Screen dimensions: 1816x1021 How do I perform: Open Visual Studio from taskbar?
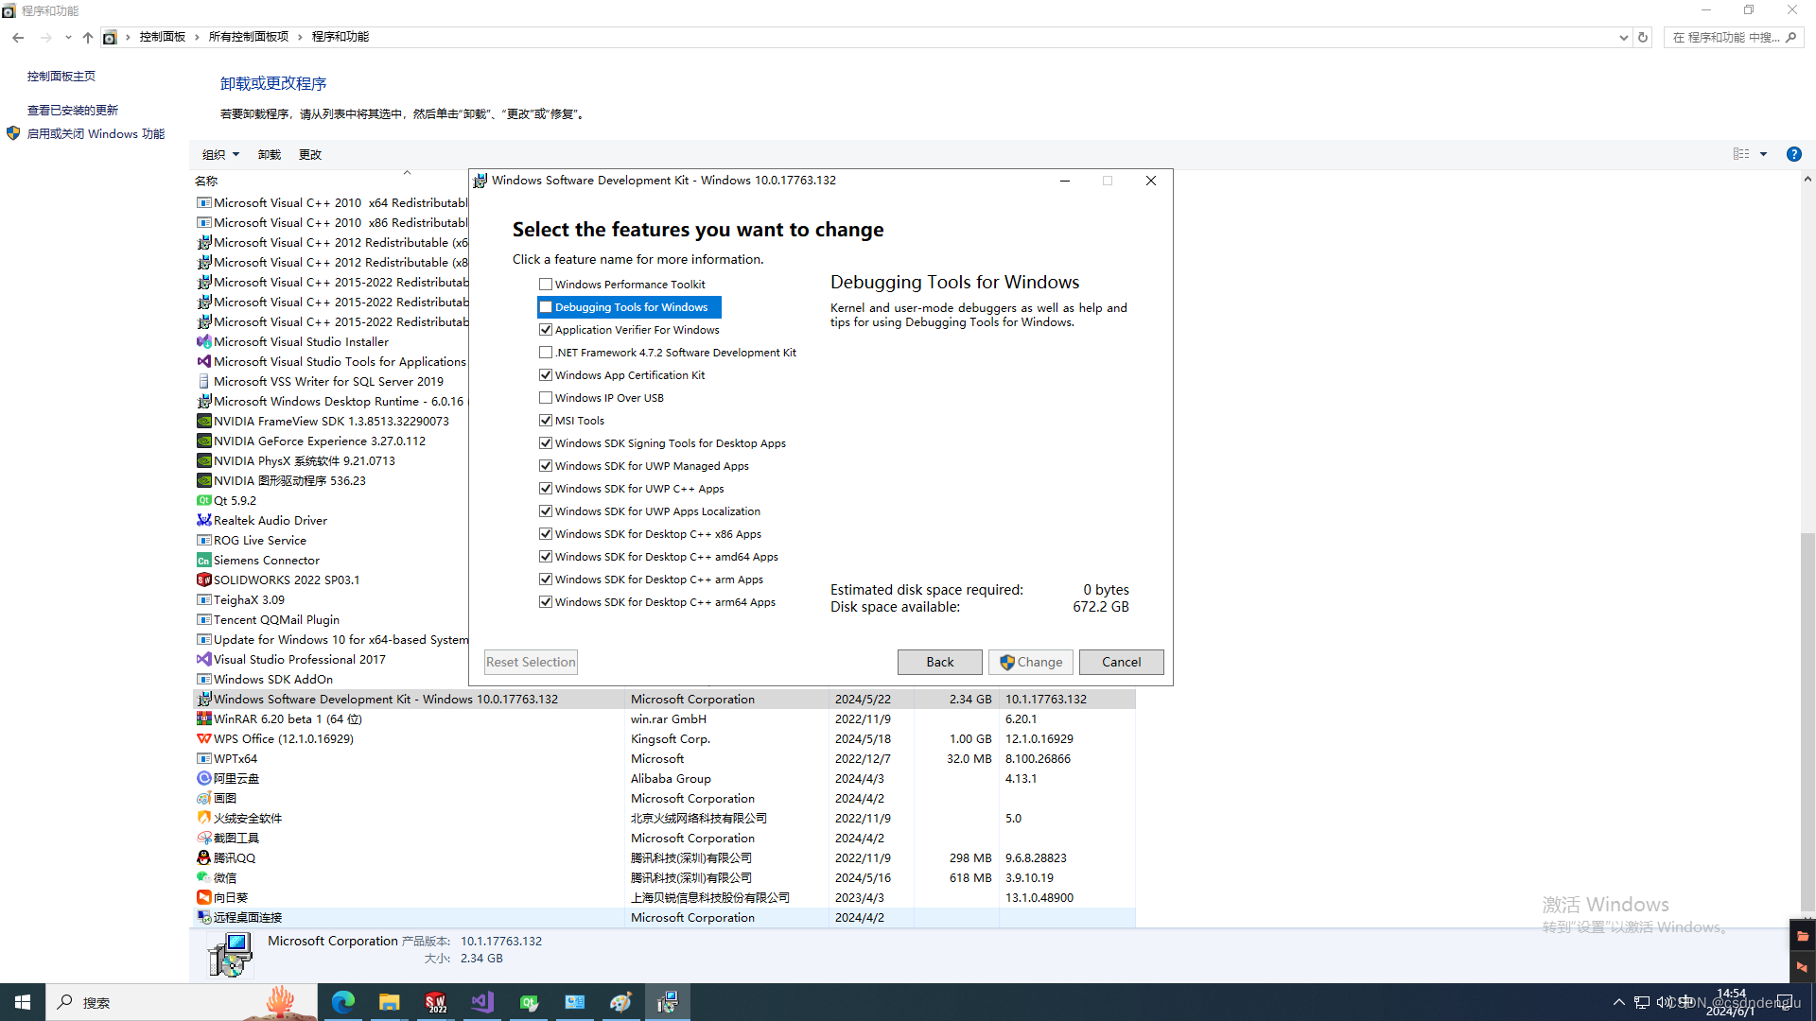coord(482,1002)
